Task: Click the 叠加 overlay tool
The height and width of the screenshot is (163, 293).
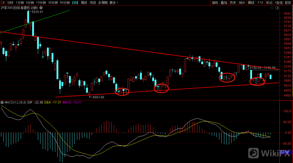Action: coord(224,3)
